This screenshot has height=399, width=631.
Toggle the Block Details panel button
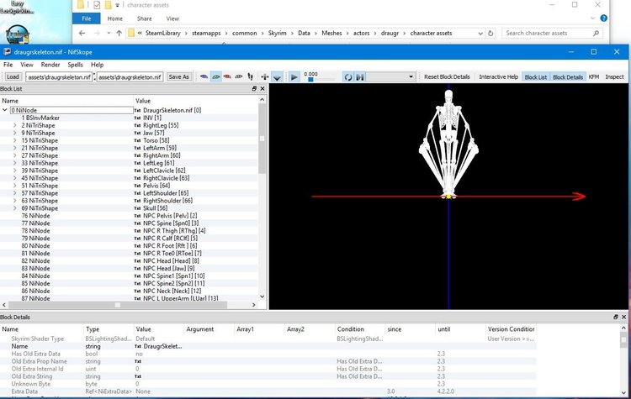point(568,76)
